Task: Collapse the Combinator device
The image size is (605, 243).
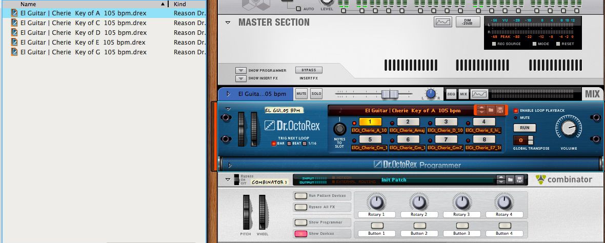Action: pyautogui.click(x=228, y=179)
